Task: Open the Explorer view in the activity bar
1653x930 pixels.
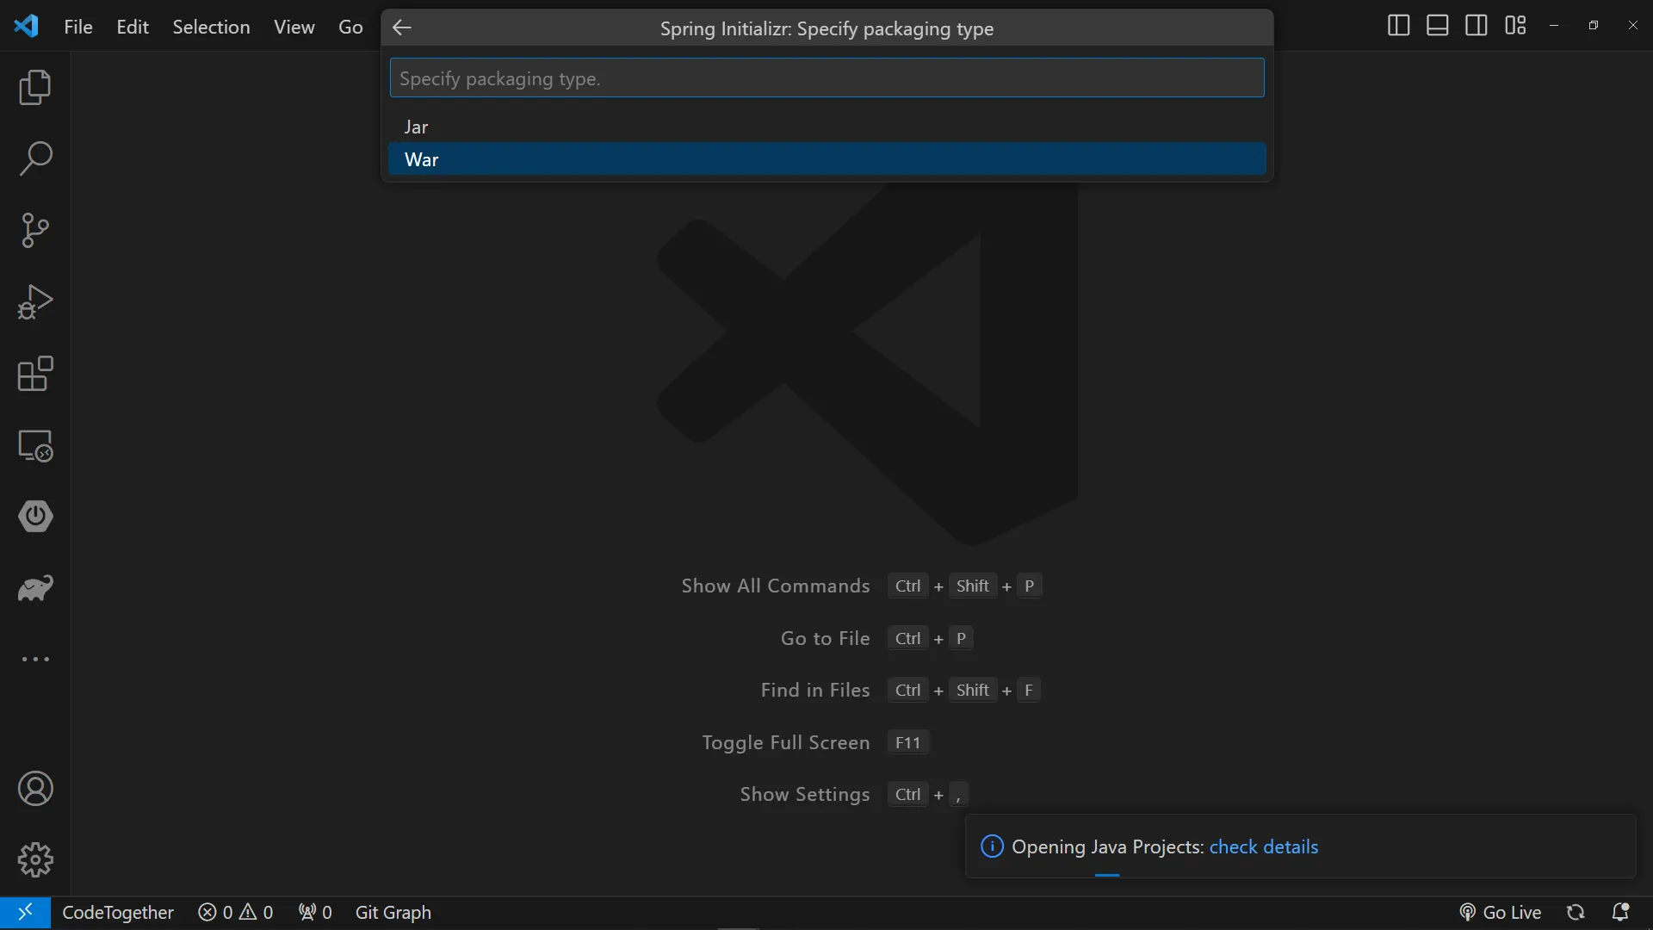Action: (35, 88)
